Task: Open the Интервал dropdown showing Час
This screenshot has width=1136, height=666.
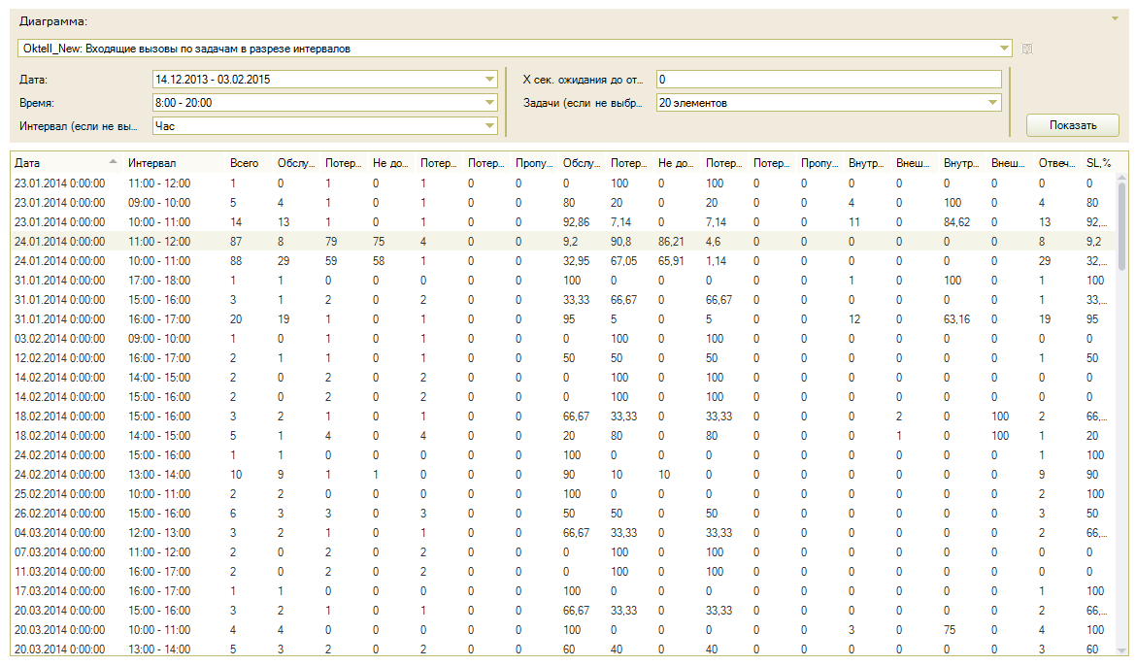Action: point(489,125)
